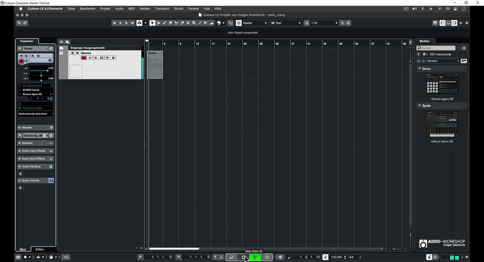Toggle Solo on the Drums track header
This screenshot has width=484, height=262.
(x=77, y=53)
